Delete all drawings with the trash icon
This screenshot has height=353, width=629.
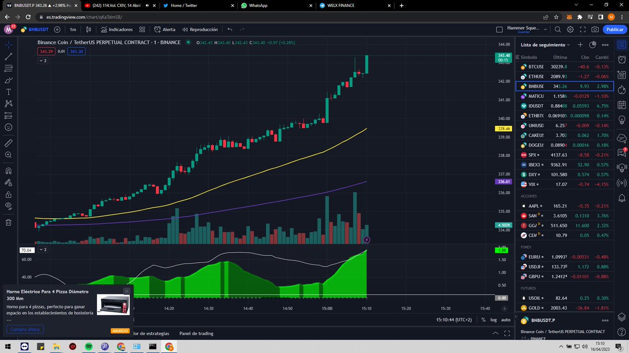8,222
